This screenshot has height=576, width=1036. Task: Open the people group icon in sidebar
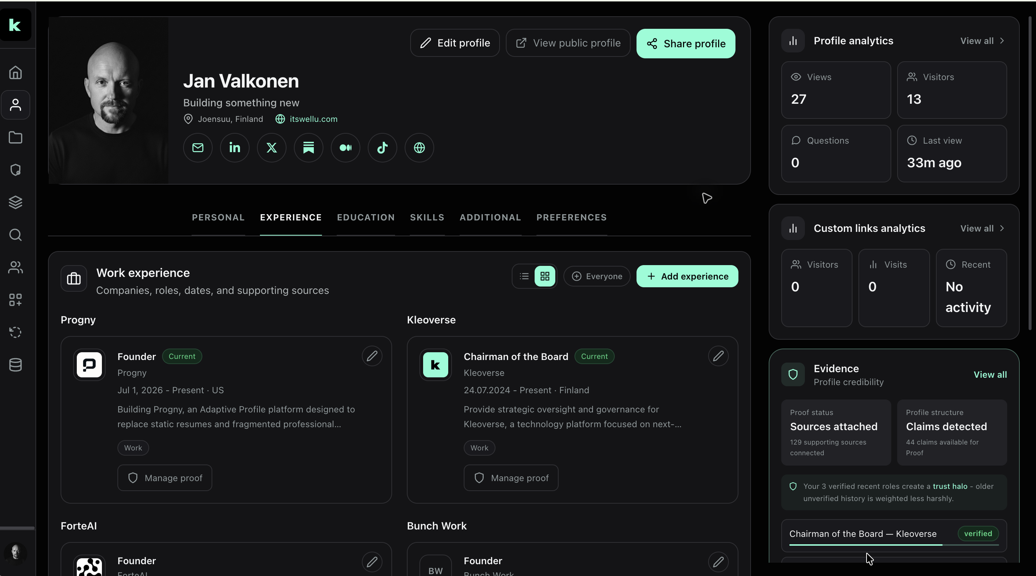point(15,267)
